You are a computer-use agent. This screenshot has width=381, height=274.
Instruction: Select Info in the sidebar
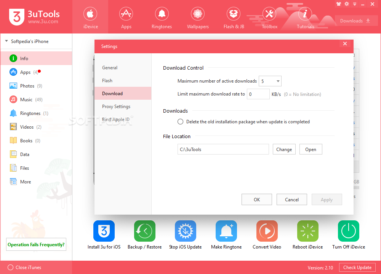[36, 59]
